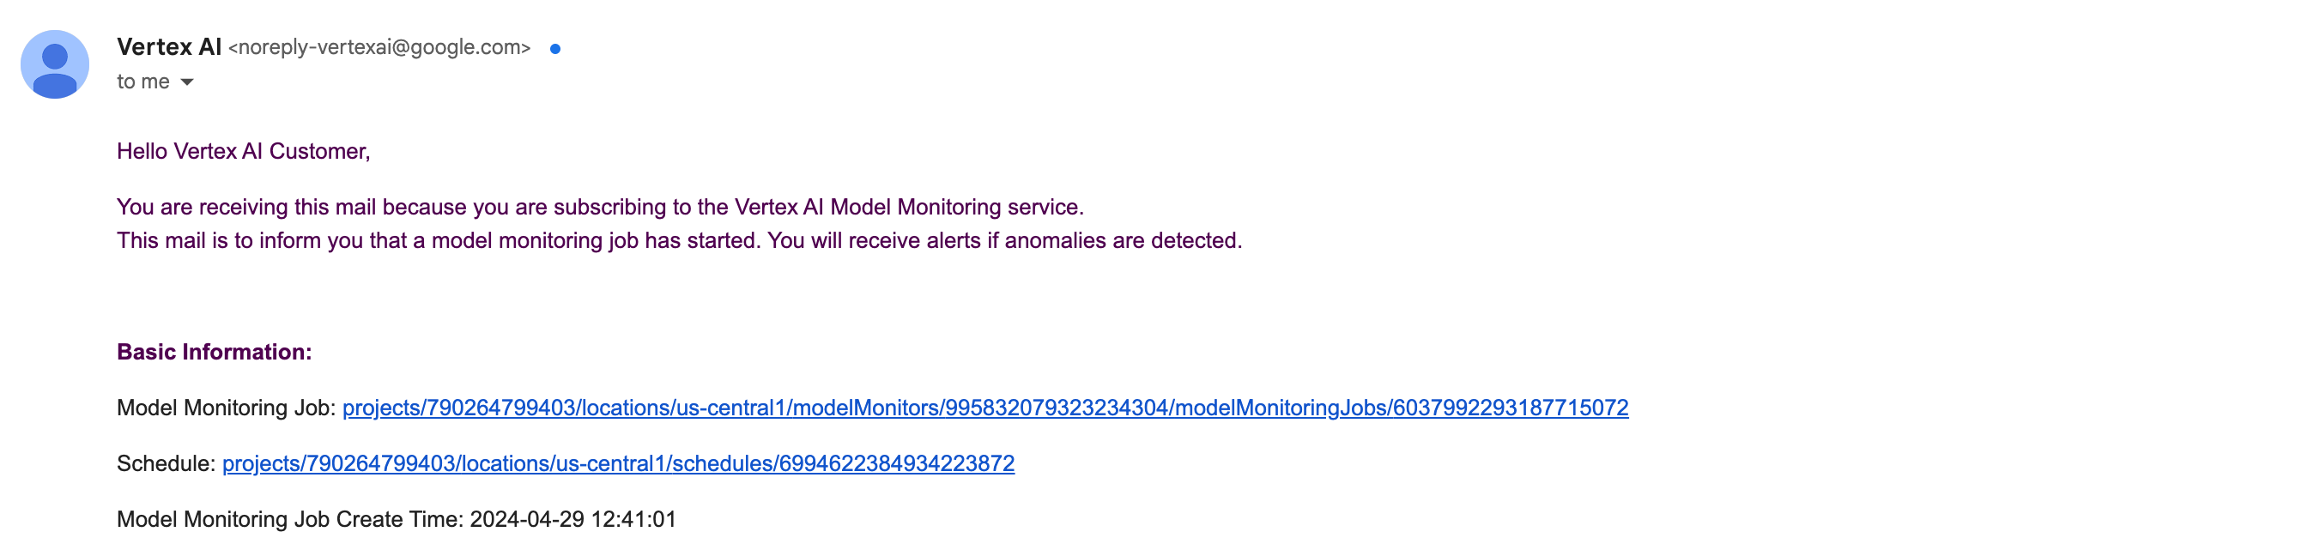Click the "to me" recipient text
This screenshot has height=544, width=2314.
[x=142, y=82]
